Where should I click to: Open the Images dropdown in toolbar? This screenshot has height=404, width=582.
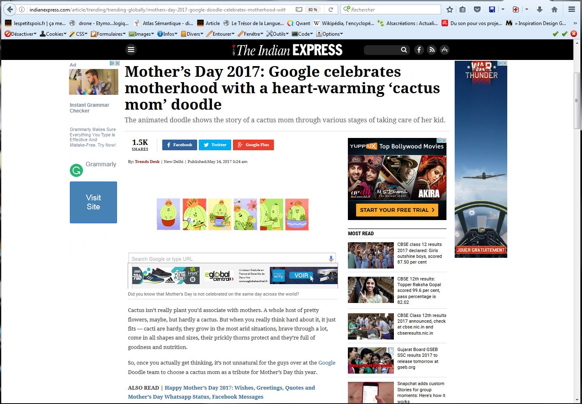(x=141, y=34)
